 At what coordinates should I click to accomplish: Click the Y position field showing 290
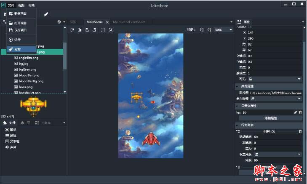click(275, 38)
